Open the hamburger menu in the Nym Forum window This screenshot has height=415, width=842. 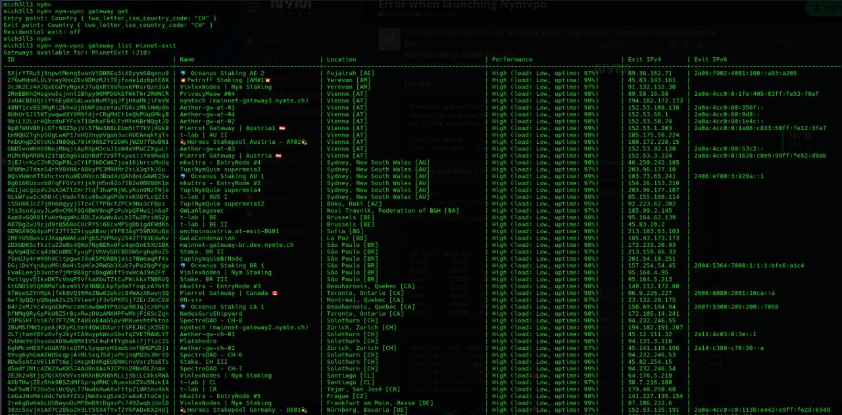[254, 8]
